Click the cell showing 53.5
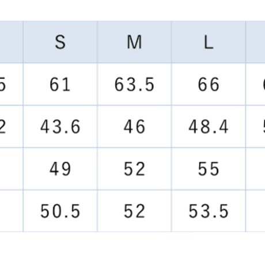The width and height of the screenshot is (265, 265). [209, 211]
